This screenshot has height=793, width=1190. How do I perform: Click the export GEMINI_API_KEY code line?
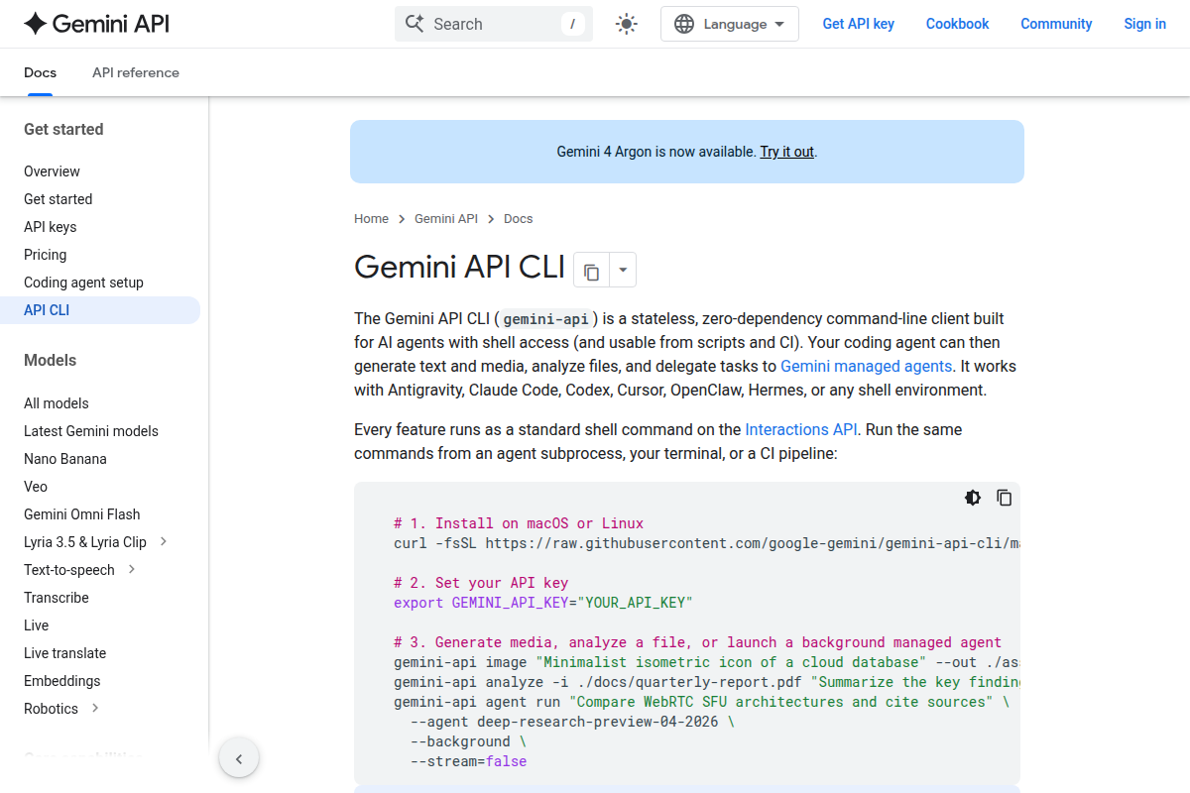tap(543, 603)
